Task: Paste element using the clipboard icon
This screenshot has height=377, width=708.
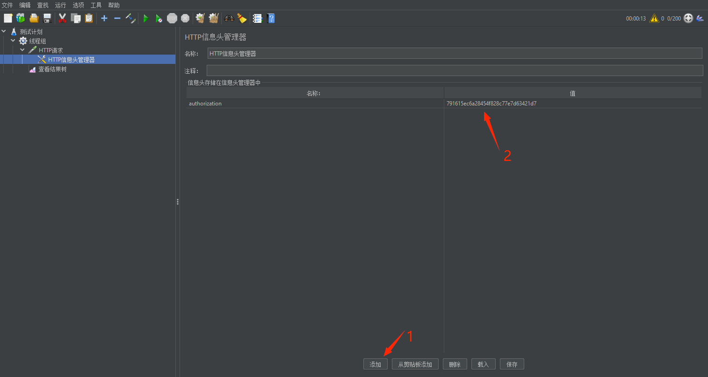Action: (89, 18)
